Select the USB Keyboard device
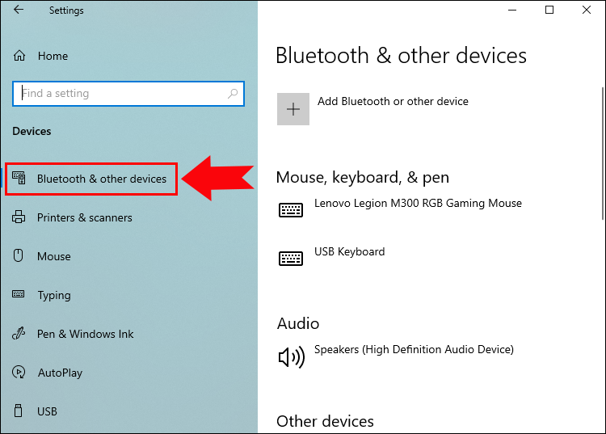606x434 pixels. tap(349, 252)
